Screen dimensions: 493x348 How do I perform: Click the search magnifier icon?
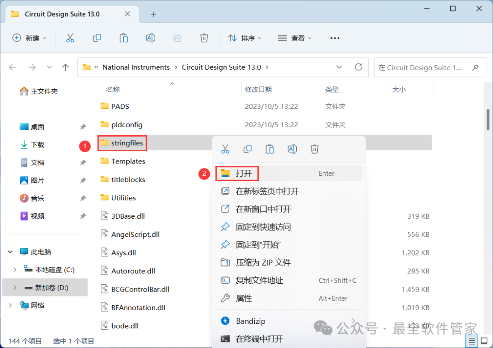475,67
